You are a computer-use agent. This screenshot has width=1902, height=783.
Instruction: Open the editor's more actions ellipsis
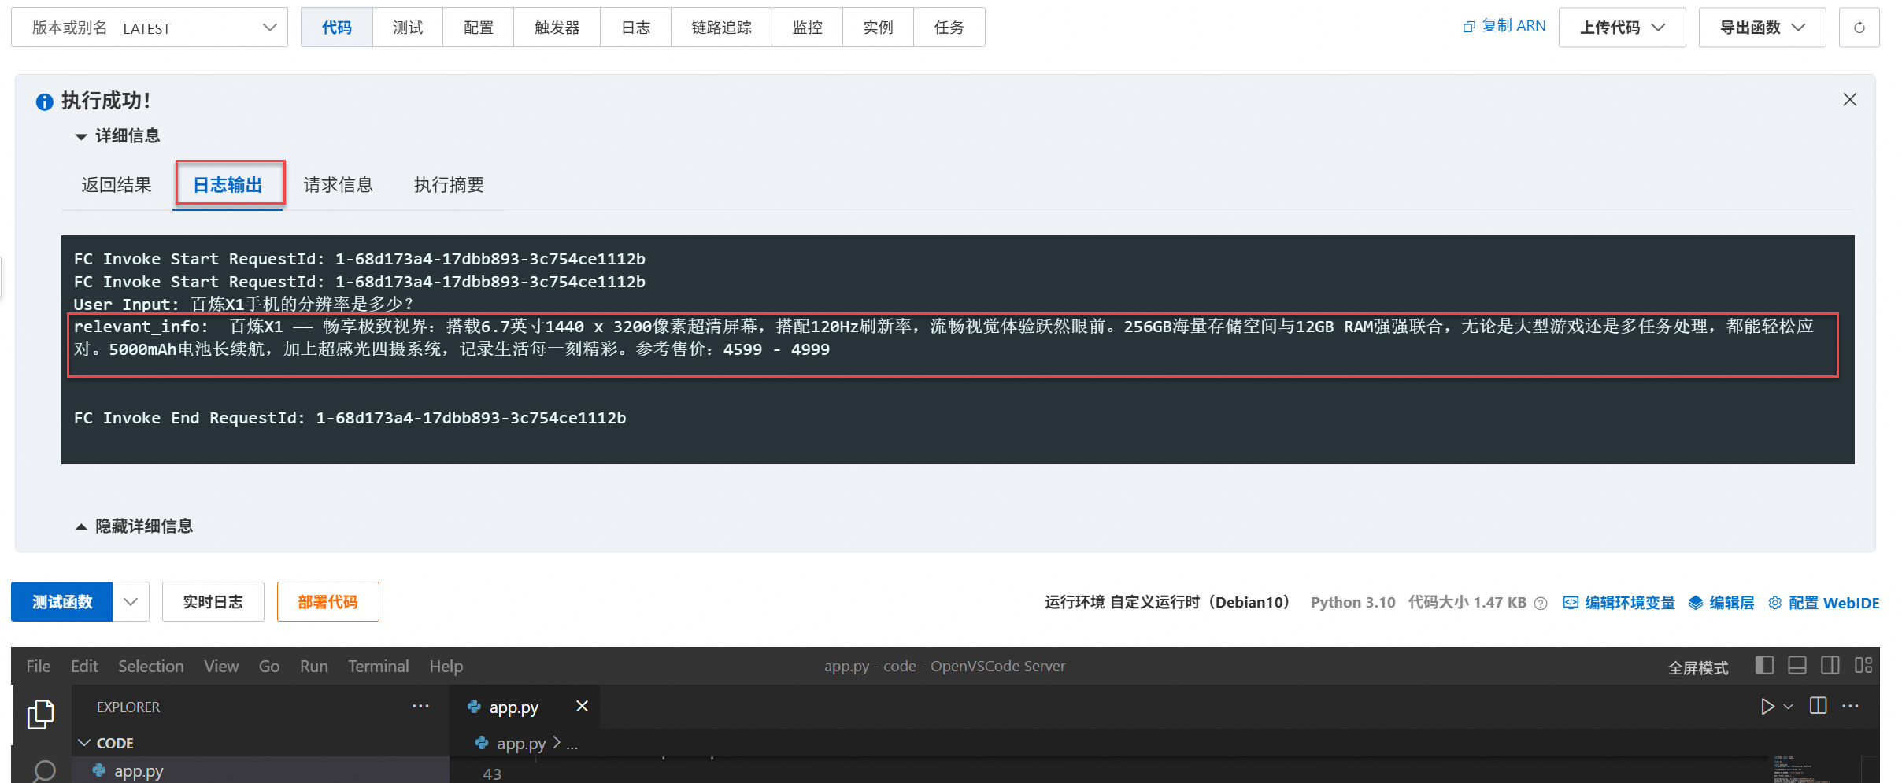click(1850, 706)
